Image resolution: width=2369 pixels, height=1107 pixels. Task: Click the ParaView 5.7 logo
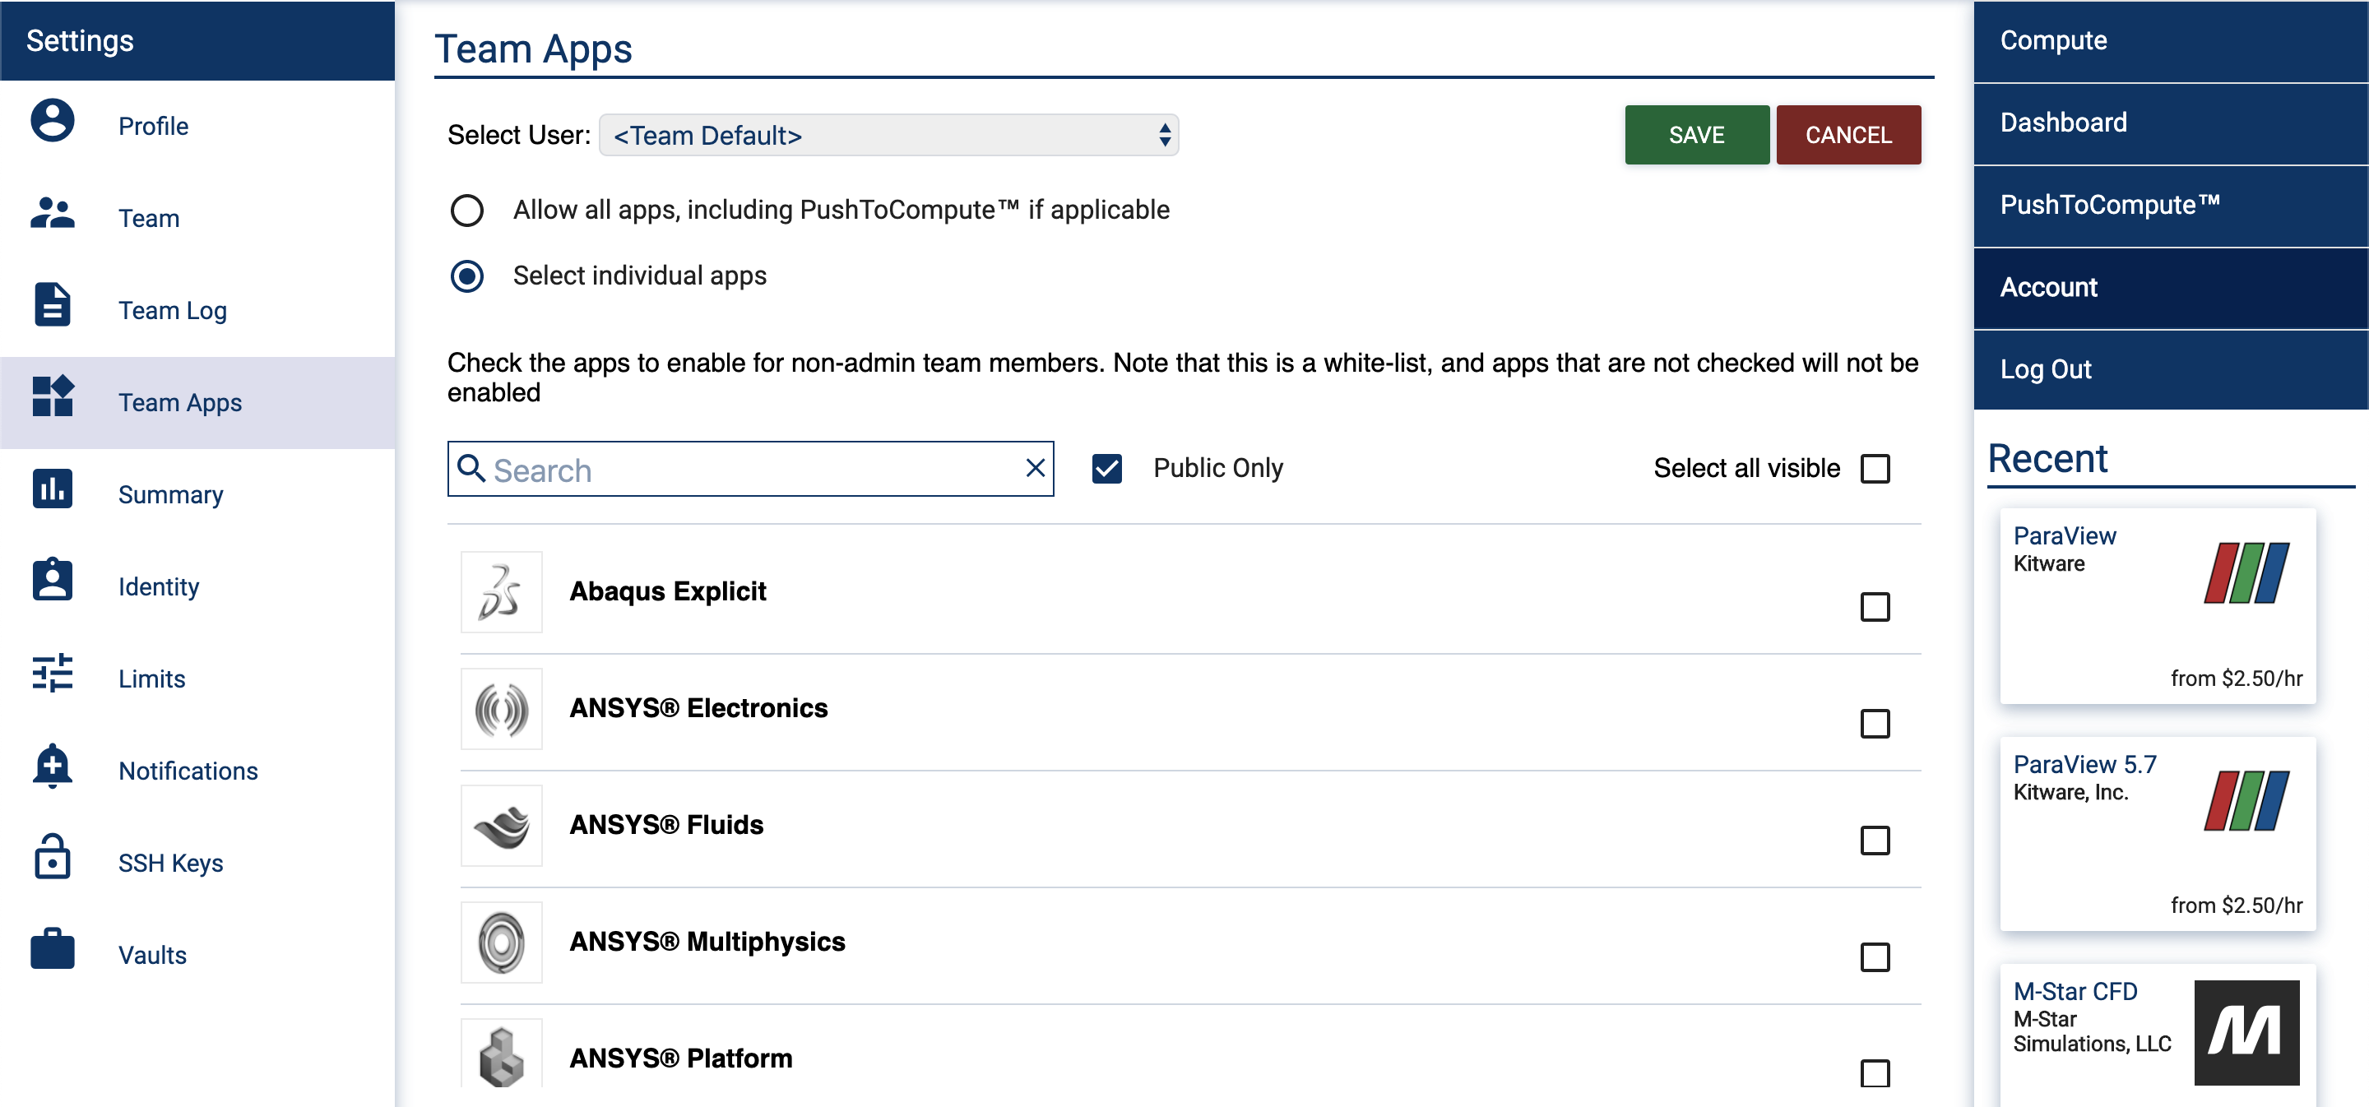click(2246, 801)
